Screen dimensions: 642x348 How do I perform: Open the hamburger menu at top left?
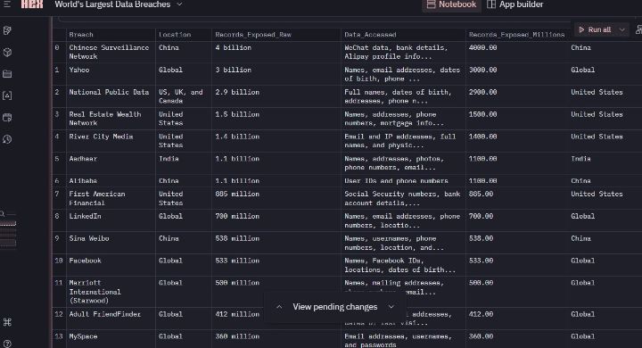tap(7, 4)
